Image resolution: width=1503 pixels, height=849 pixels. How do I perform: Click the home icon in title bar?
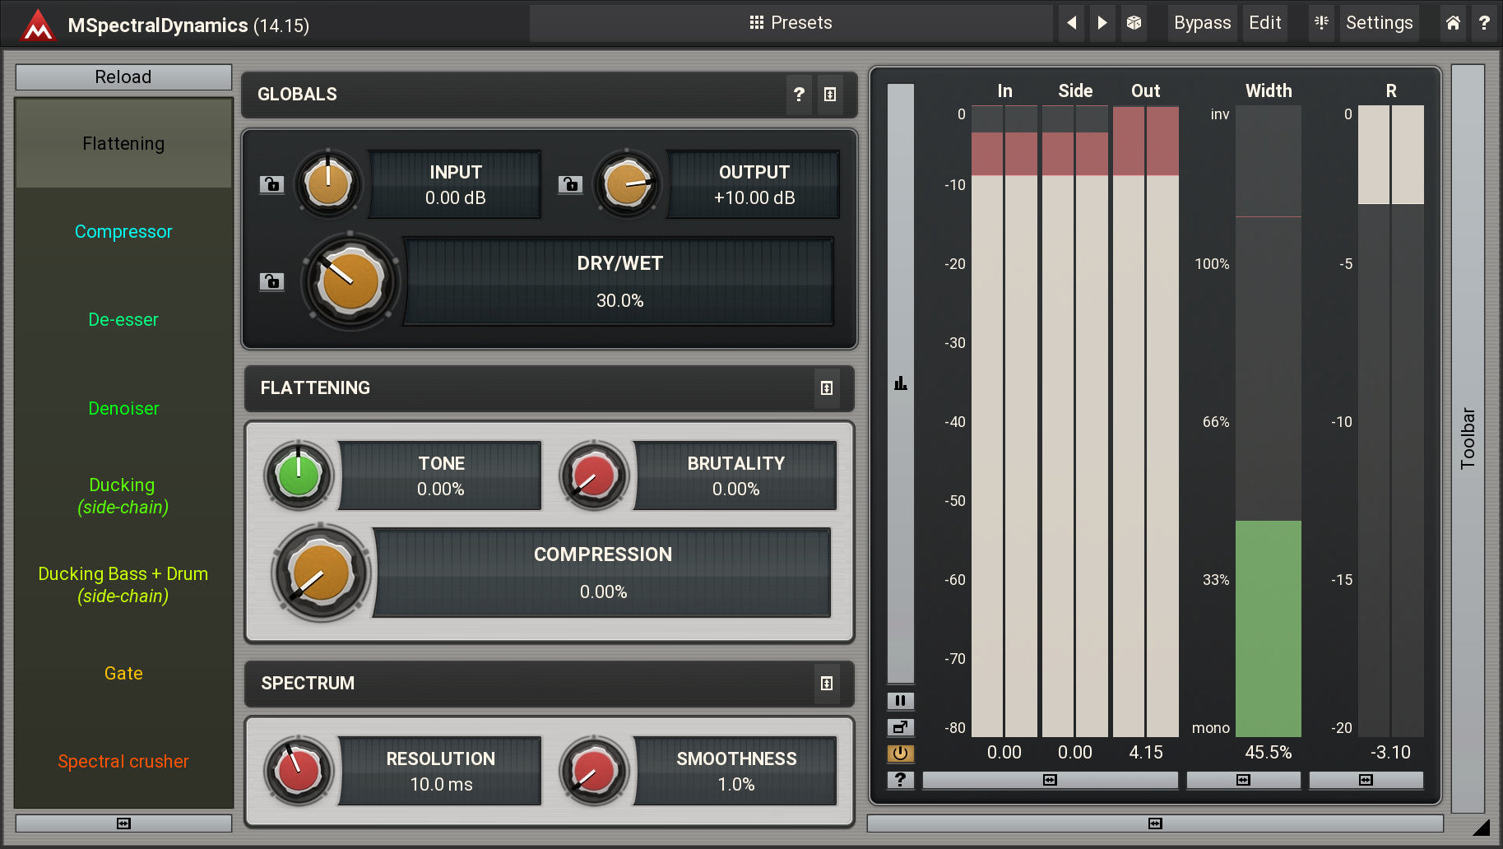pyautogui.click(x=1453, y=23)
